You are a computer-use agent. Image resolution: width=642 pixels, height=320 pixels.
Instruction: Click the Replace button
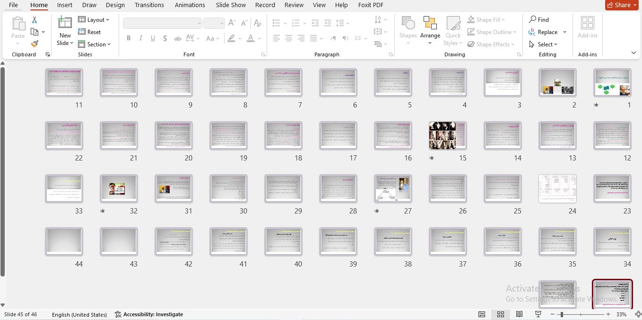click(x=543, y=32)
